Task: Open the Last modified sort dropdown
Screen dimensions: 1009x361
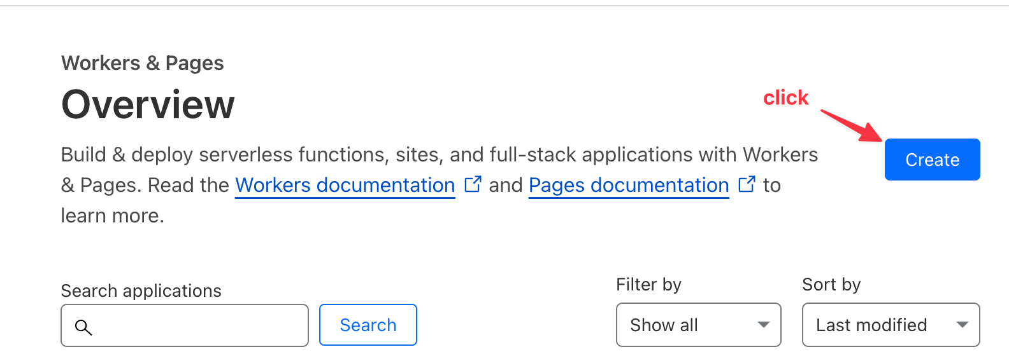Action: point(891,325)
